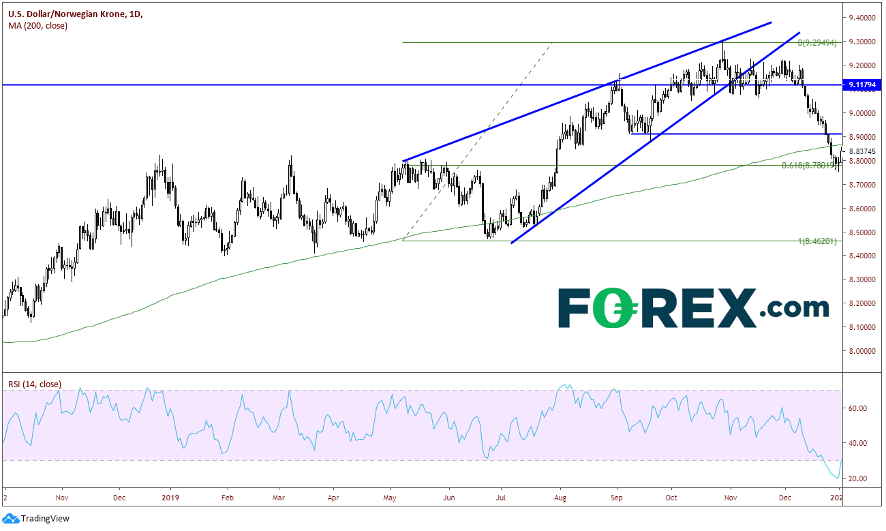Click the current price 8.83745 label
The image size is (886, 531).
(x=861, y=151)
